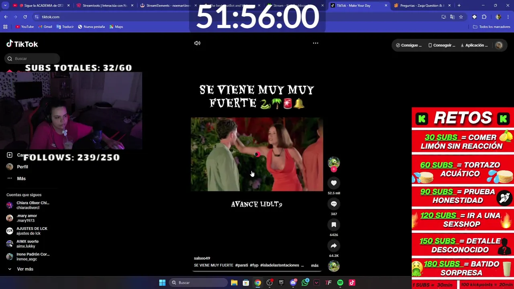This screenshot has height=289, width=514.
Task: Switch to the 'Sigue la ACADEMIA de OT' tab
Action: (x=42, y=6)
